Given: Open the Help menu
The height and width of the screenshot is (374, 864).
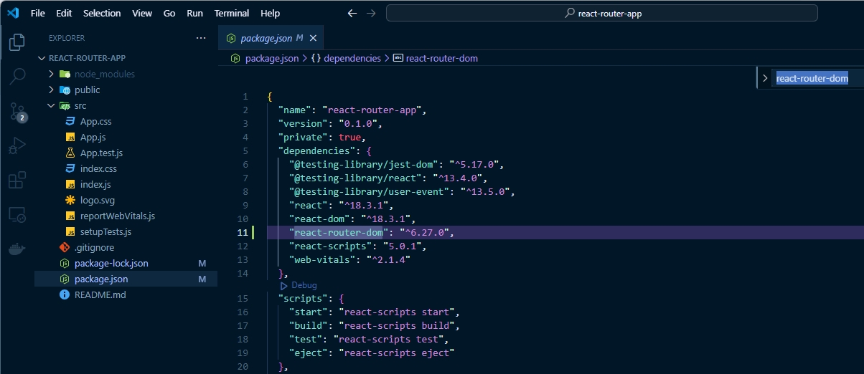Looking at the screenshot, I should point(271,13).
